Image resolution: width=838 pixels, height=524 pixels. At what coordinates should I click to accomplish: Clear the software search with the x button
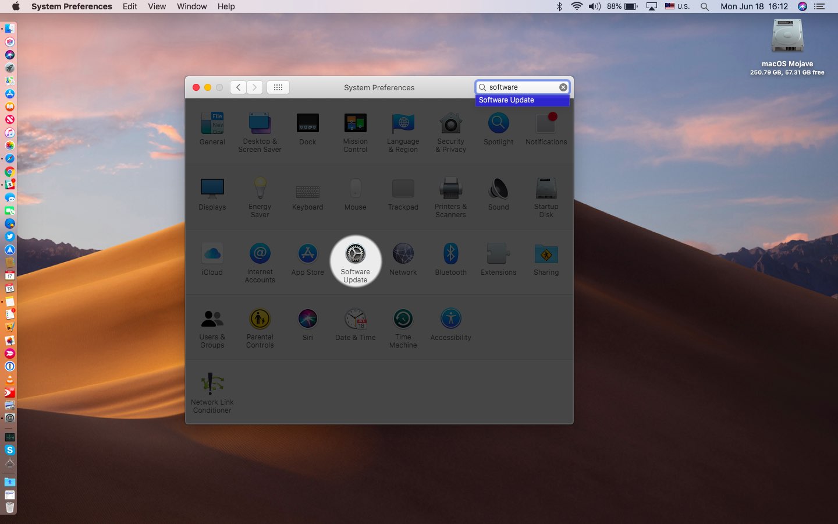click(x=563, y=87)
